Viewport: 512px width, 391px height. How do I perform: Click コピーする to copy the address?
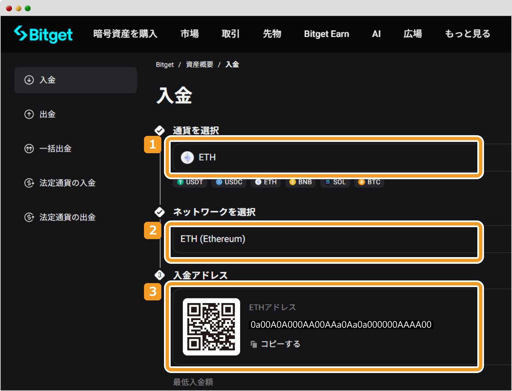(x=280, y=344)
